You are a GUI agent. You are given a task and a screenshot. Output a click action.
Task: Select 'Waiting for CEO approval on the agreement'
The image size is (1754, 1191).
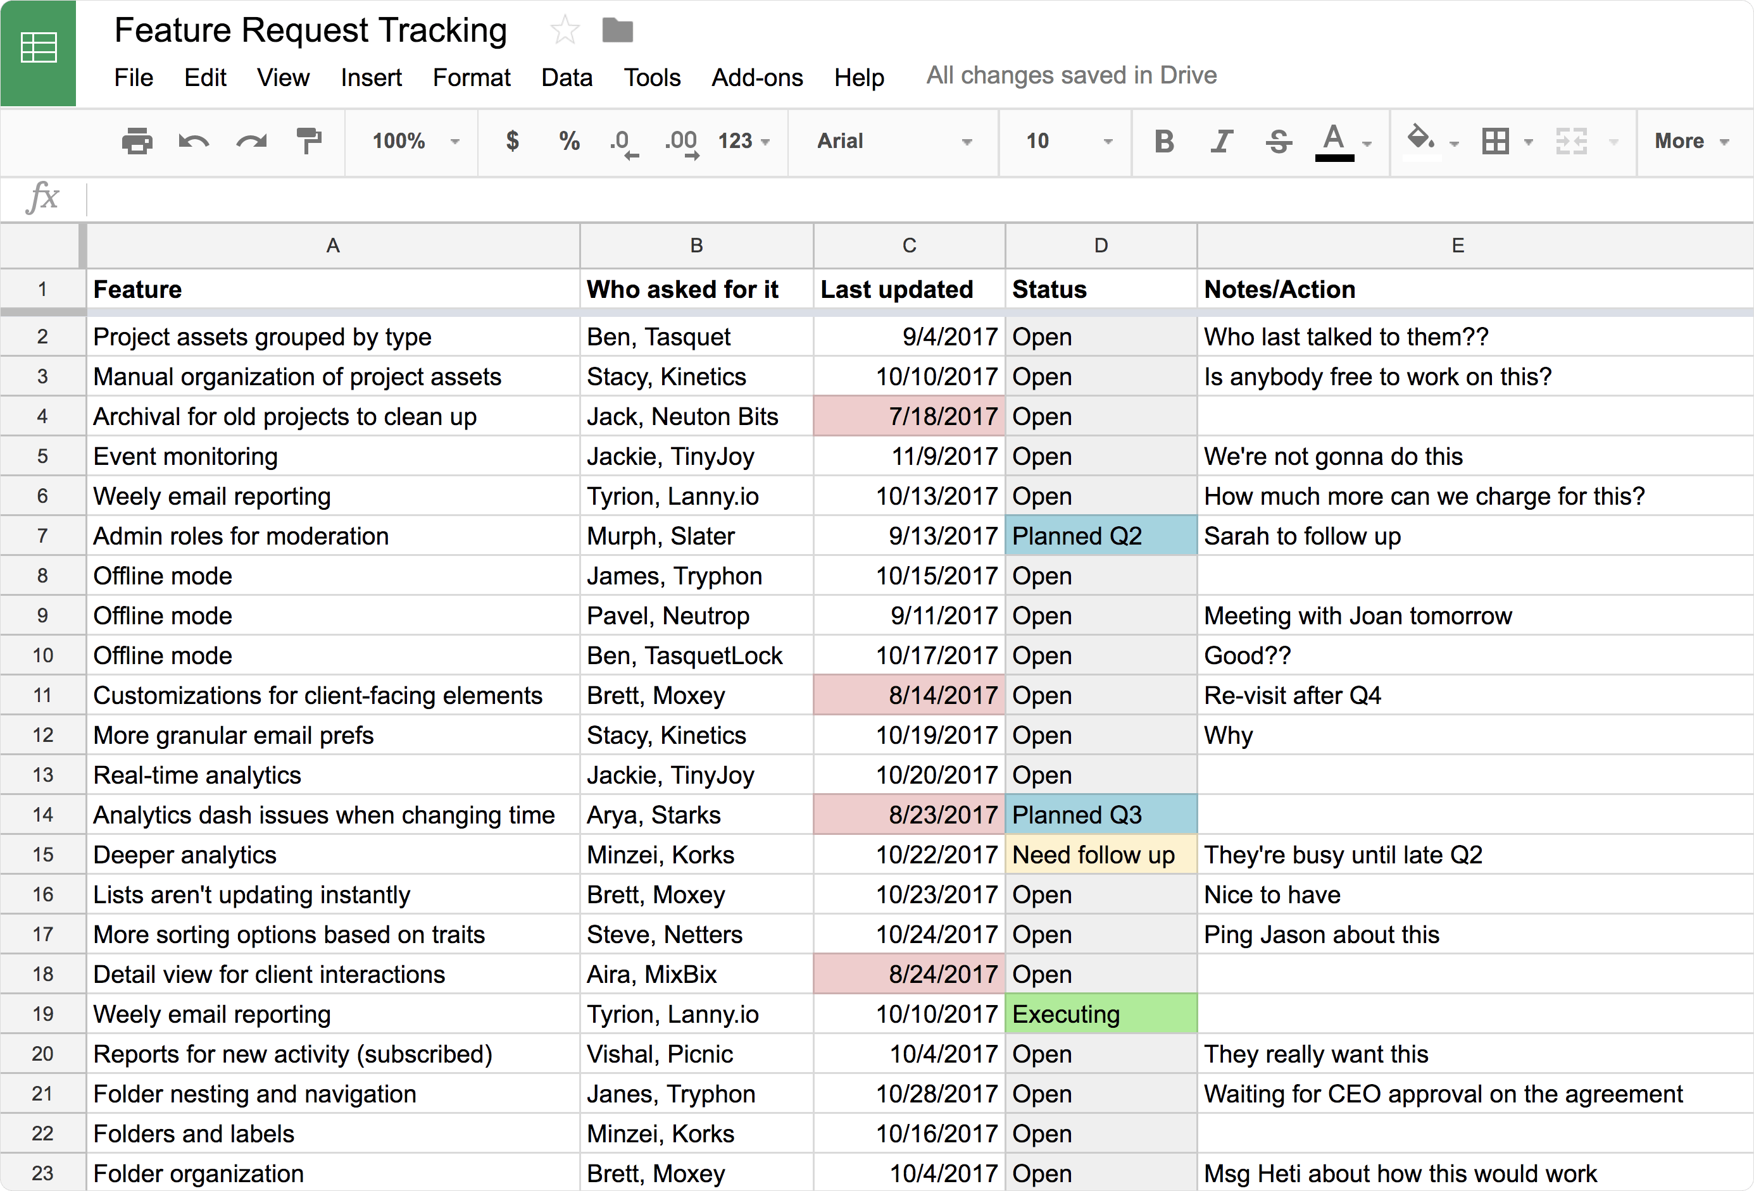(x=1475, y=1094)
